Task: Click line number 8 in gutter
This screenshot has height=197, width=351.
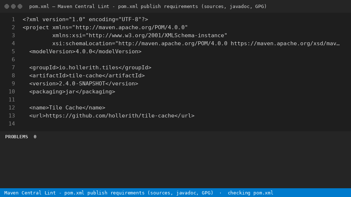Action: (x=13, y=76)
